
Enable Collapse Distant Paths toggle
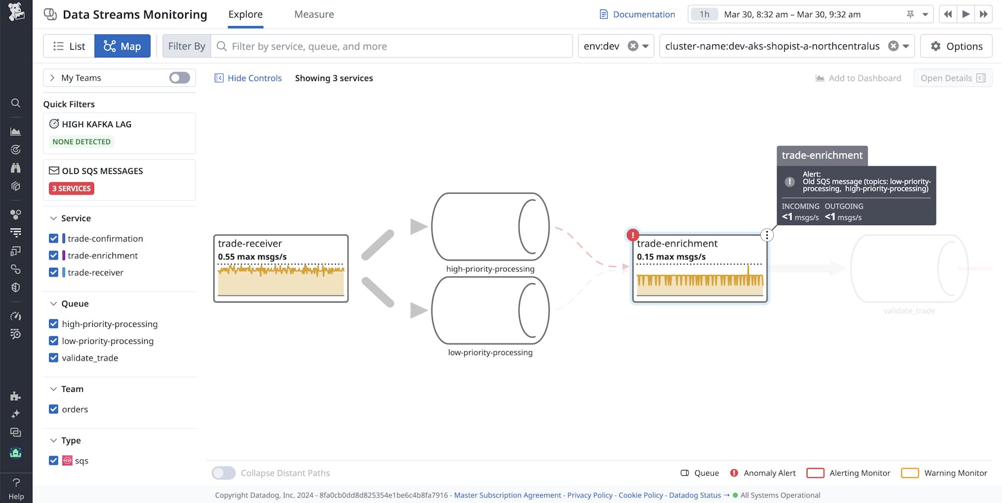tap(224, 473)
